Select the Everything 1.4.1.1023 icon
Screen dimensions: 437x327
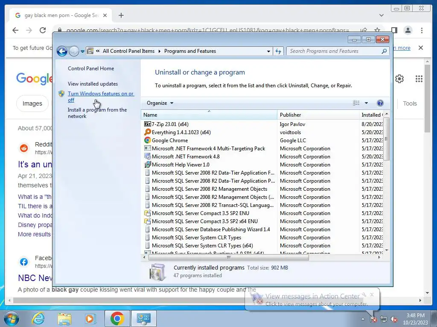click(147, 132)
